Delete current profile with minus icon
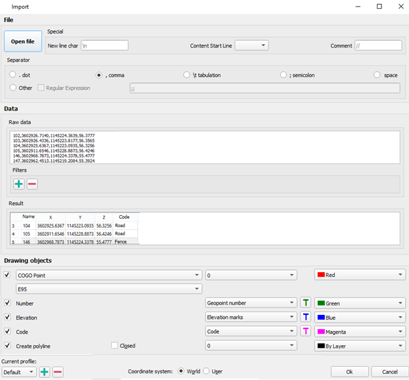Image resolution: width=409 pixels, height=380 pixels. coord(58,372)
